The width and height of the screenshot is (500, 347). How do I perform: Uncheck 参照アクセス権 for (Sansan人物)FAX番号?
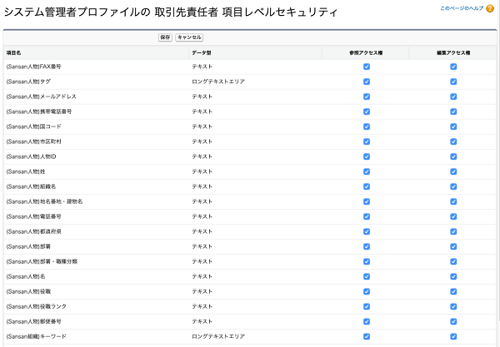(367, 67)
